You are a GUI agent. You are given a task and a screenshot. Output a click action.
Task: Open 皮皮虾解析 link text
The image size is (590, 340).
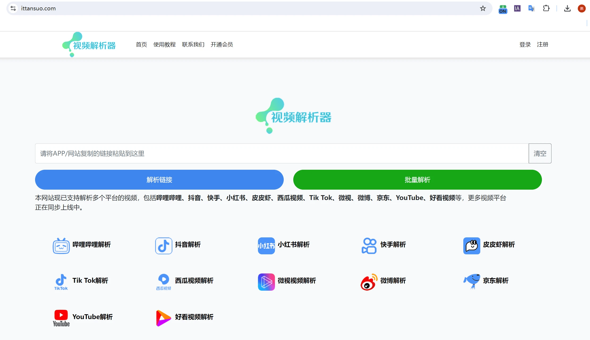(499, 245)
